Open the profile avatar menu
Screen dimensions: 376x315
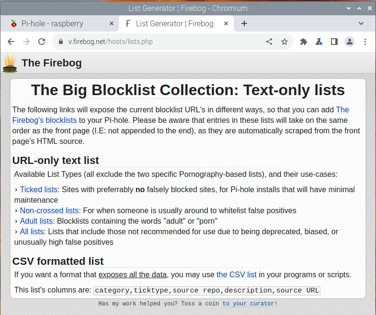coord(350,42)
